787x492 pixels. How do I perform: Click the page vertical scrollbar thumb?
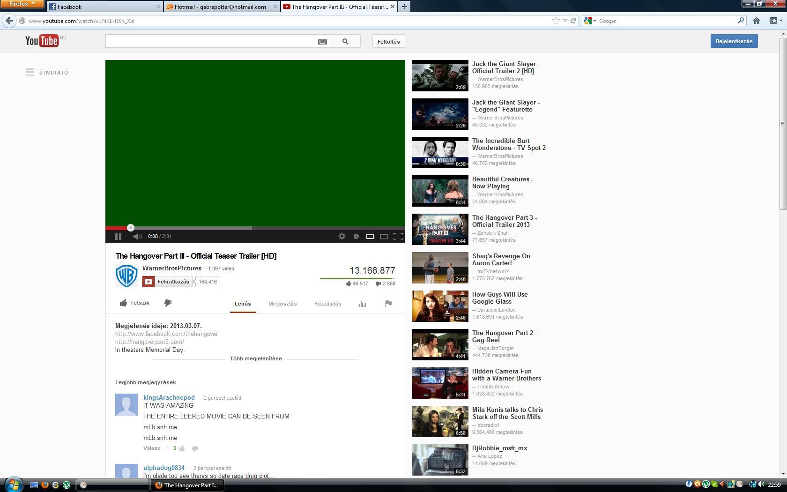point(783,124)
